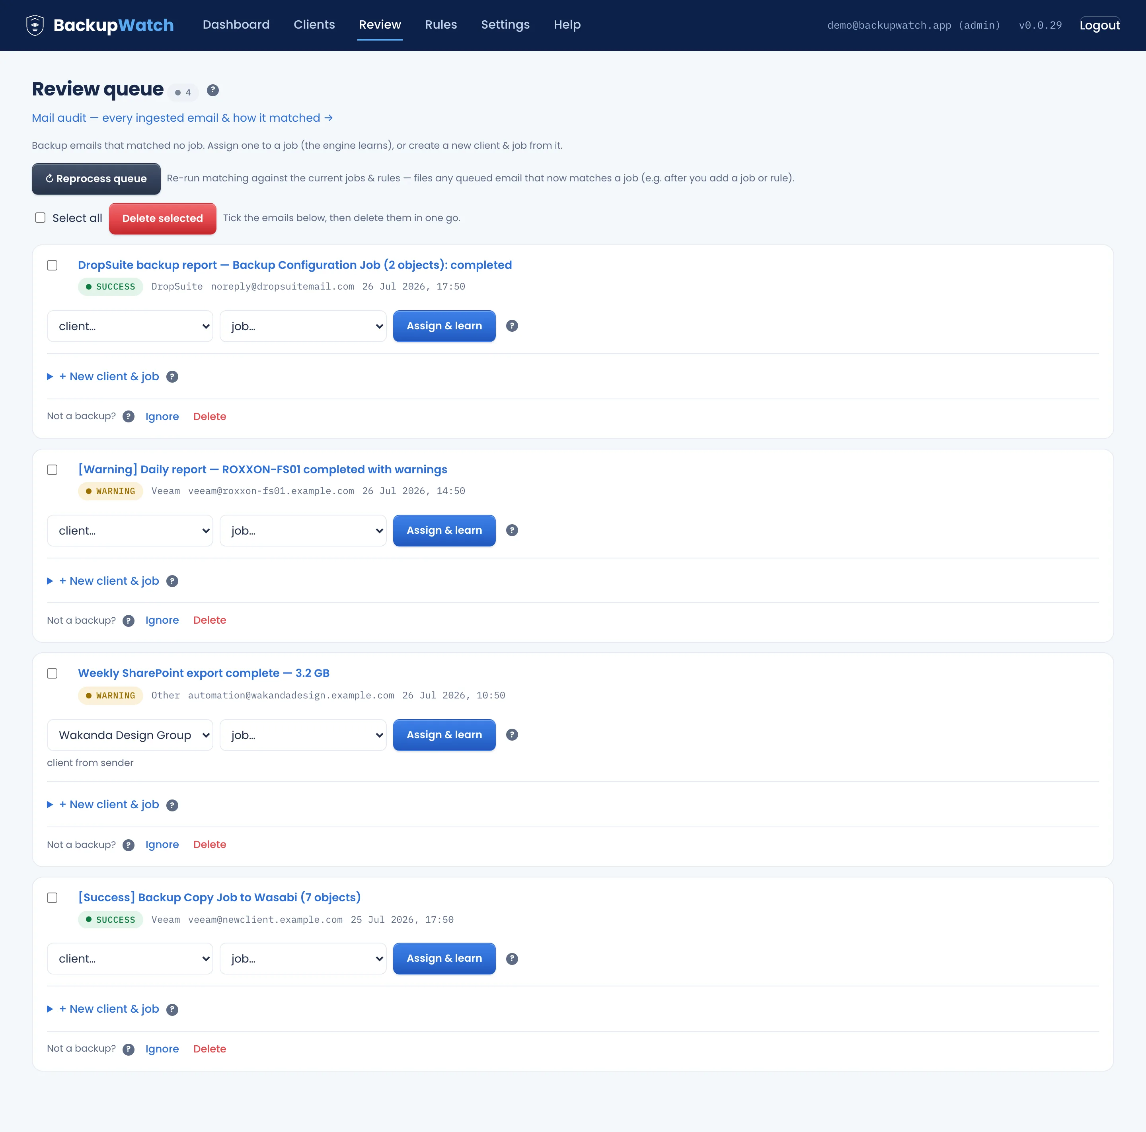
Task: Open the Clients nav item
Action: [x=314, y=24]
